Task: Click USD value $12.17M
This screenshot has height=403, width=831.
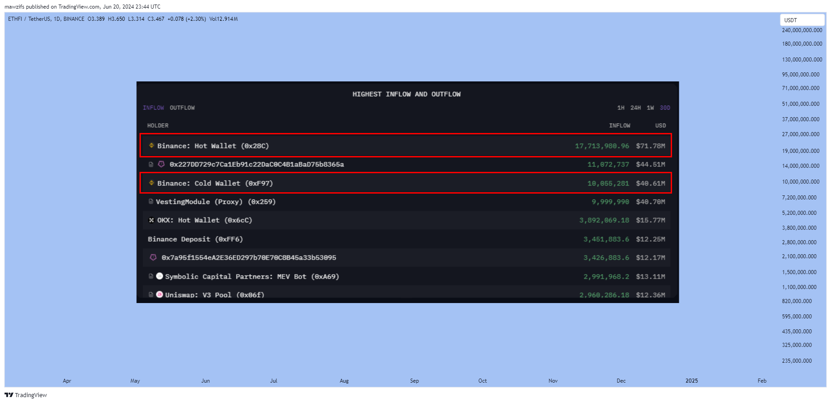Action: (x=650, y=257)
